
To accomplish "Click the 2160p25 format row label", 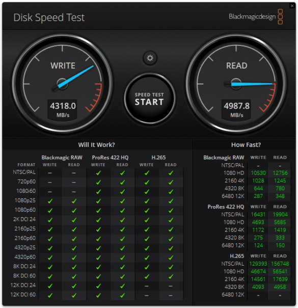I will [25, 228].
